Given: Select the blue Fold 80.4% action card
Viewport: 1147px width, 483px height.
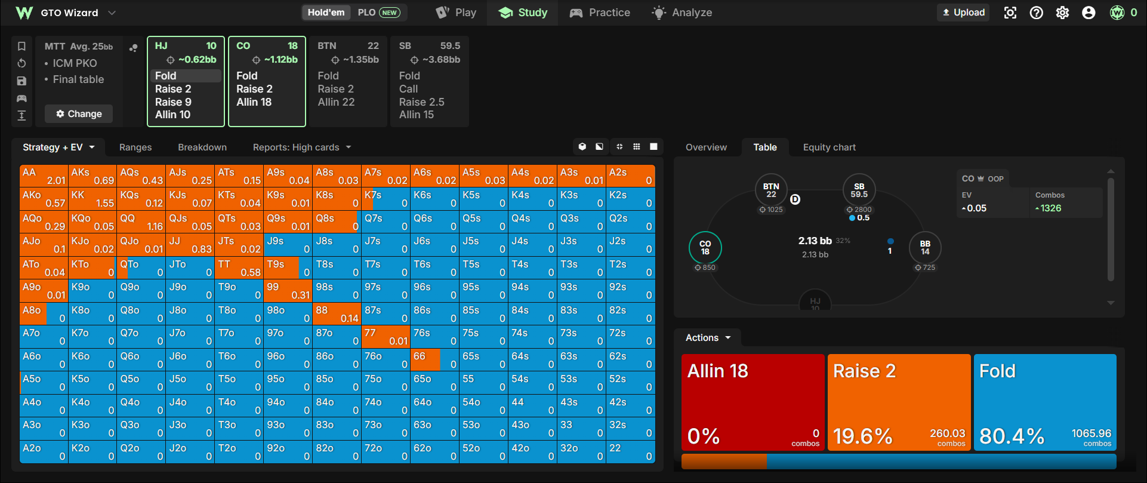Looking at the screenshot, I should coord(1045,402).
